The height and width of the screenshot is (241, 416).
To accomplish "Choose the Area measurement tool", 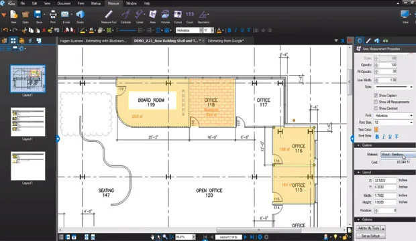I will pos(152,15).
